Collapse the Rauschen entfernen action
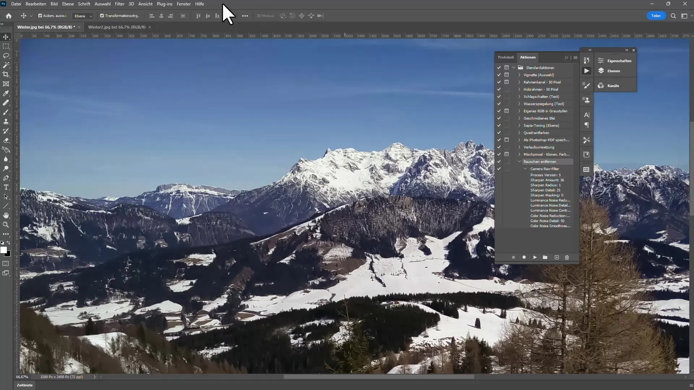 [x=519, y=162]
